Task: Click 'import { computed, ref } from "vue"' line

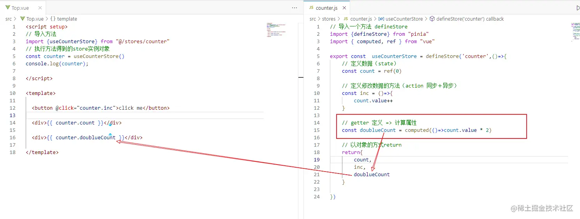Action: click(383, 42)
